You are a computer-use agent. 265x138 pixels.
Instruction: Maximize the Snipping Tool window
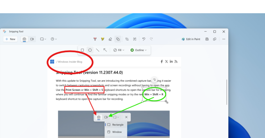click(x=215, y=32)
